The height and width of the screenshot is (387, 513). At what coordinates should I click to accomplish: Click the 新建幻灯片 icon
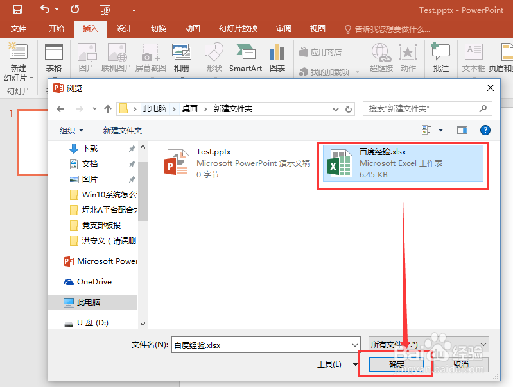point(18,52)
